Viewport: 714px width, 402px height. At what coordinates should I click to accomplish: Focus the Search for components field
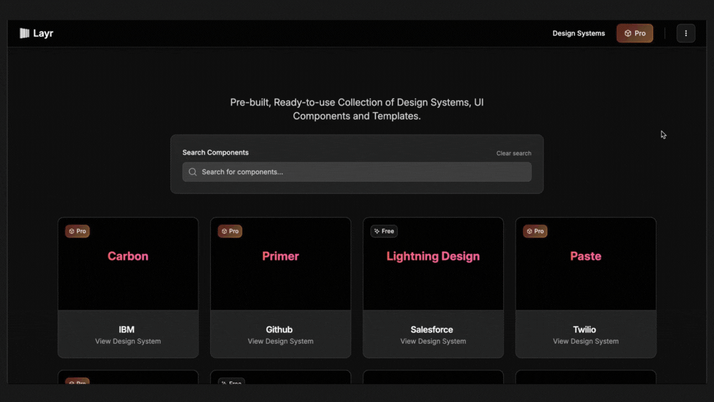coord(356,172)
